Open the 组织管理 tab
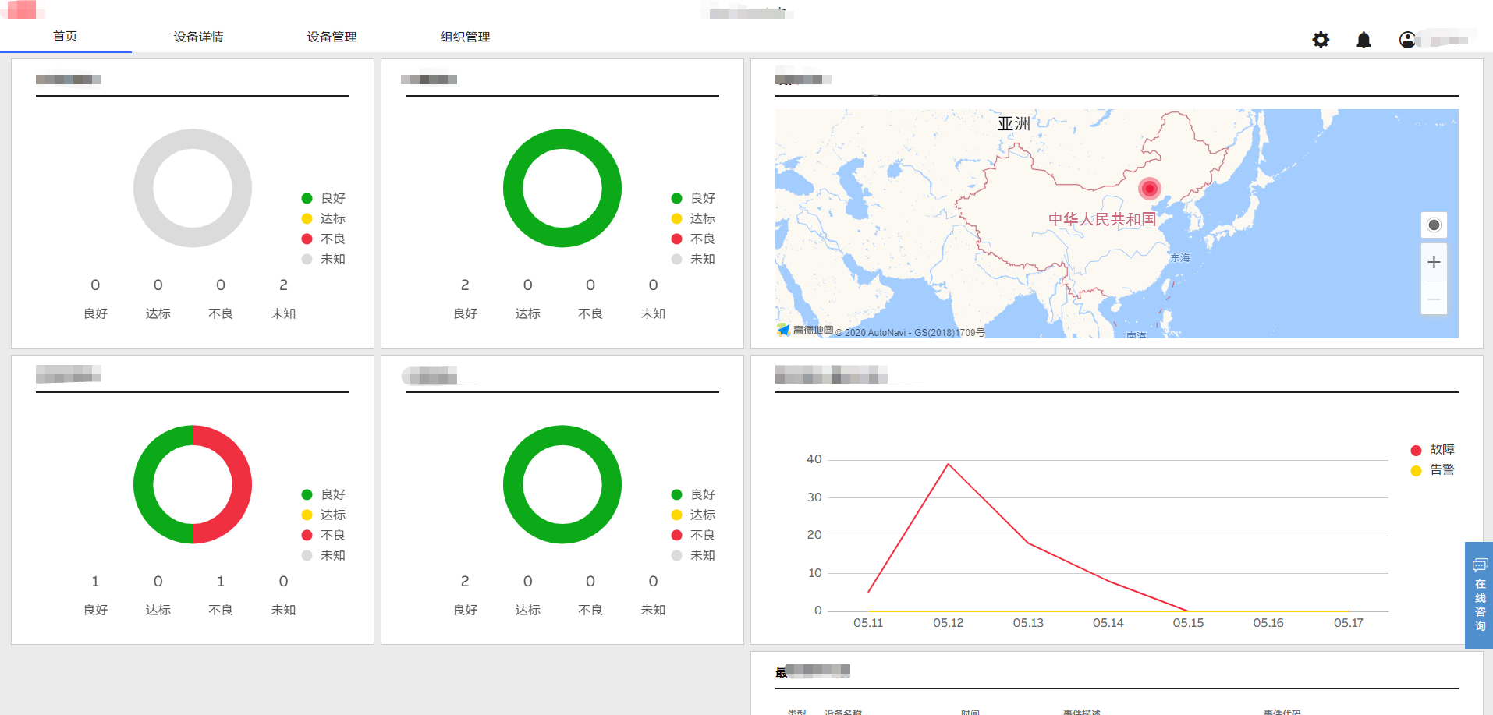 pyautogui.click(x=464, y=36)
